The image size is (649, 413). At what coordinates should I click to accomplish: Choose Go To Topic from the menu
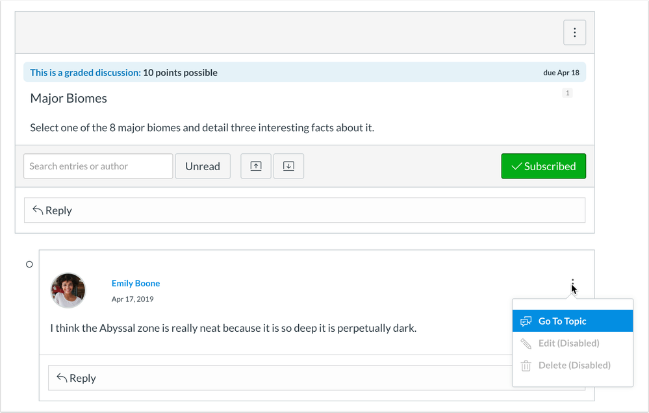click(x=572, y=321)
